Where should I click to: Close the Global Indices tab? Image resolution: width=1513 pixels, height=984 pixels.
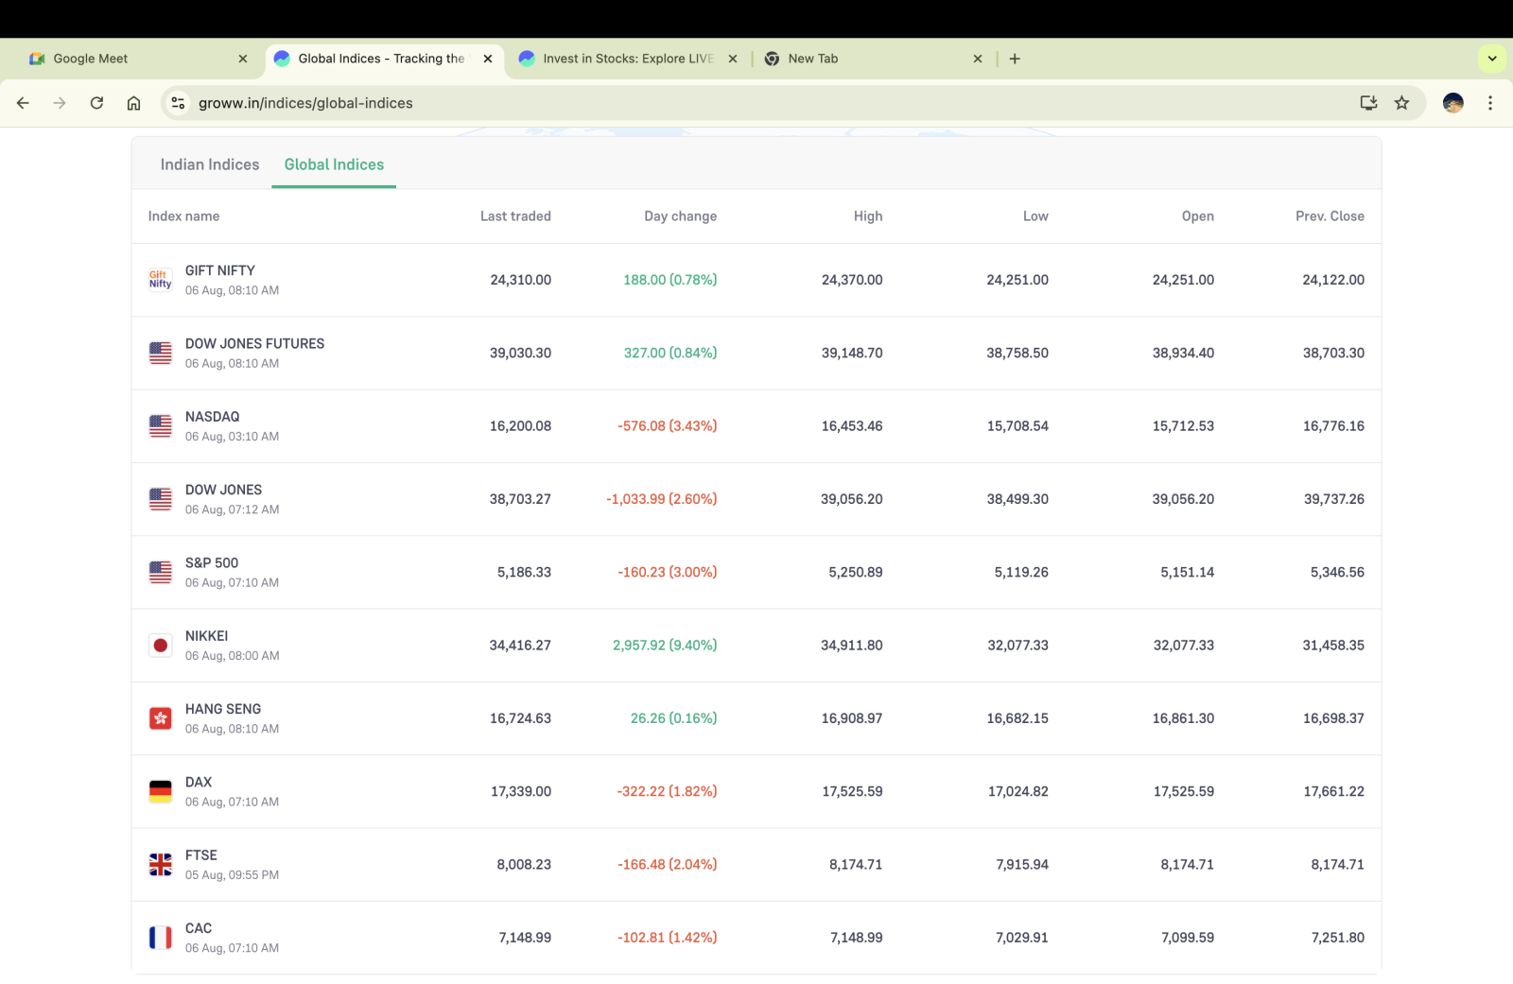tap(488, 59)
